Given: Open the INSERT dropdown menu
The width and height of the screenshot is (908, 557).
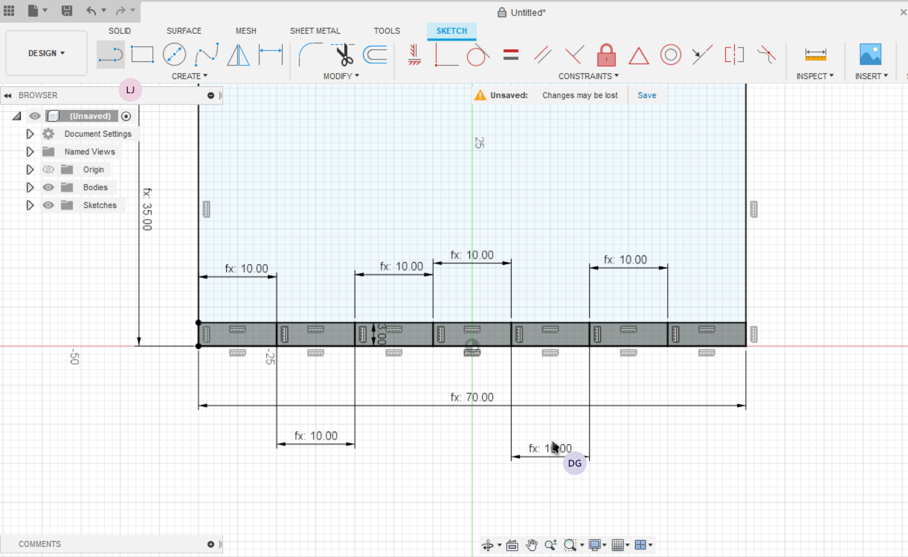Looking at the screenshot, I should click(872, 76).
